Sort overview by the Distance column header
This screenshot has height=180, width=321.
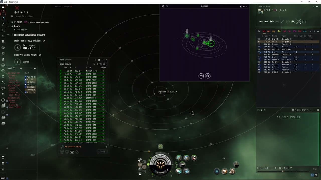[x=265, y=36]
